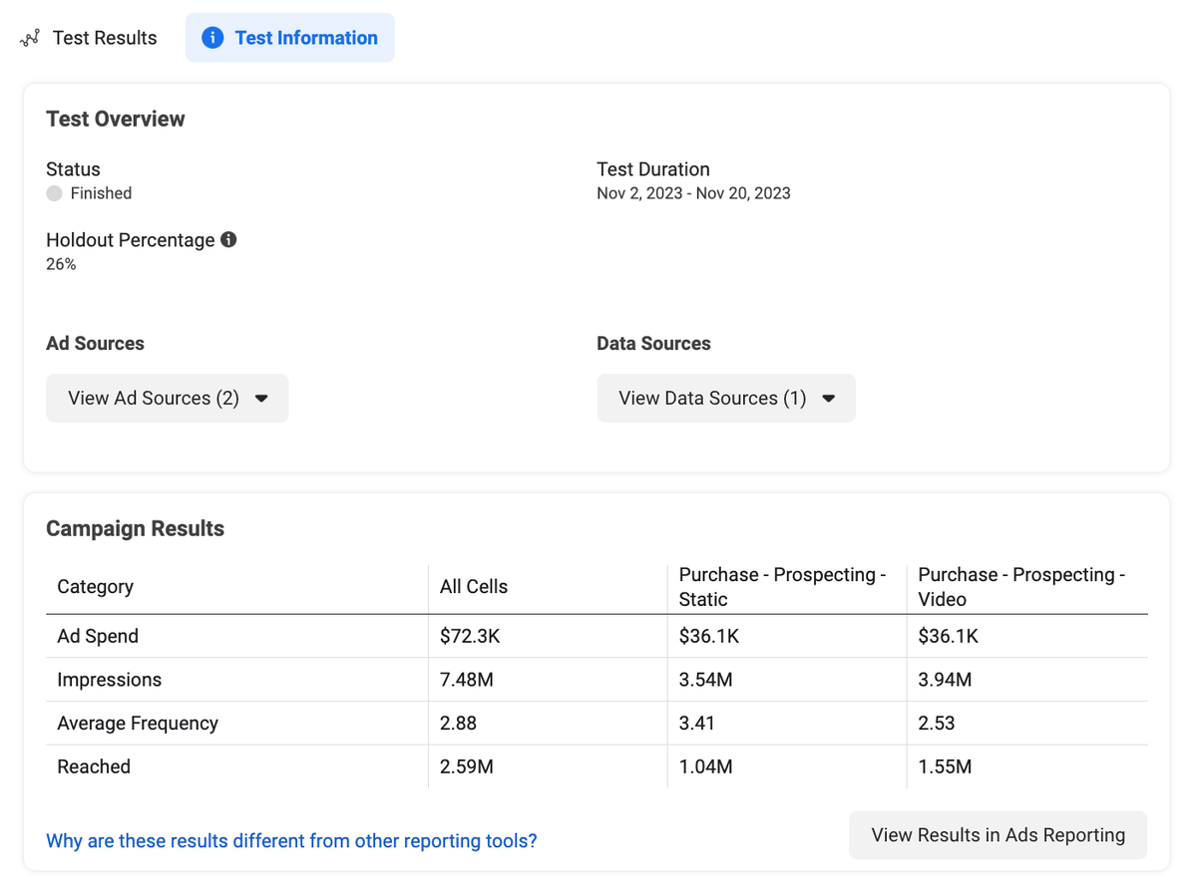Open the View Data Sources (1) dropdown

[725, 398]
